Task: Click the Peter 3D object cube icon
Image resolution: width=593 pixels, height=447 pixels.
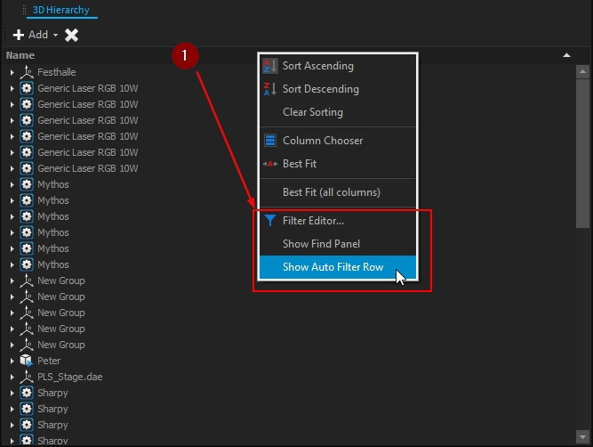Action: point(27,361)
